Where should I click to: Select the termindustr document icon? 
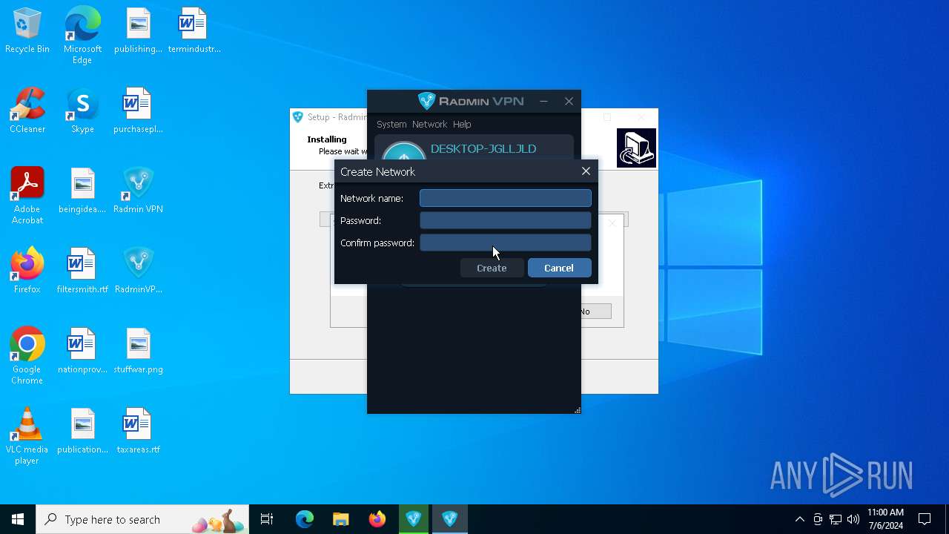(194, 31)
